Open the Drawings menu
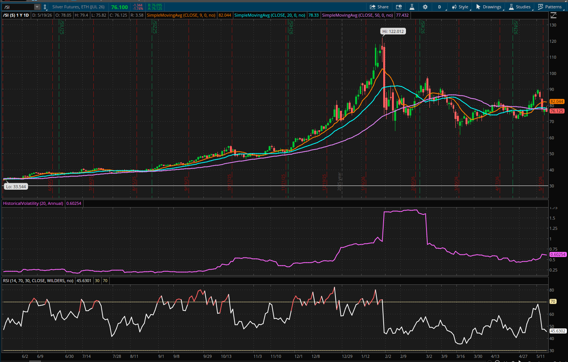This screenshot has width=568, height=362. pyautogui.click(x=489, y=7)
